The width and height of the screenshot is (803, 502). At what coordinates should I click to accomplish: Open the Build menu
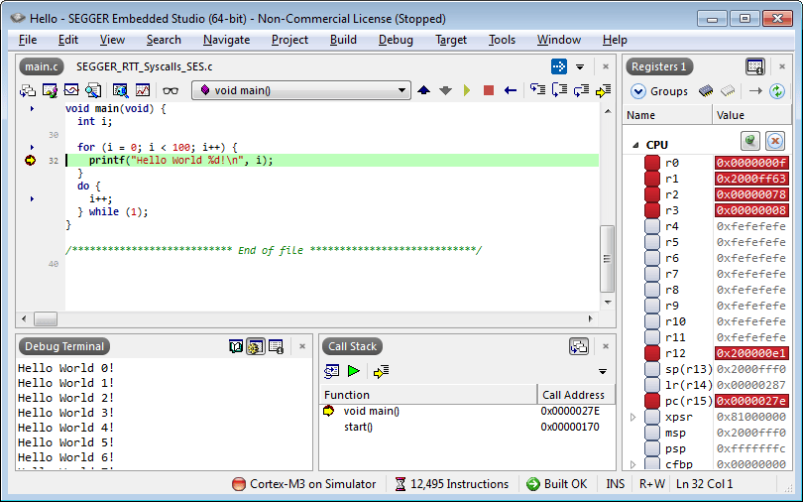[x=343, y=40]
